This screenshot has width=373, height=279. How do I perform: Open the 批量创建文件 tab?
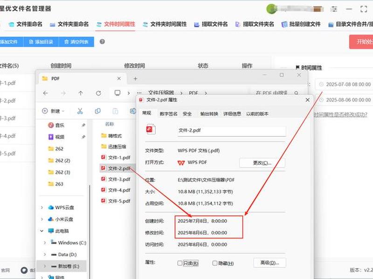point(301,24)
